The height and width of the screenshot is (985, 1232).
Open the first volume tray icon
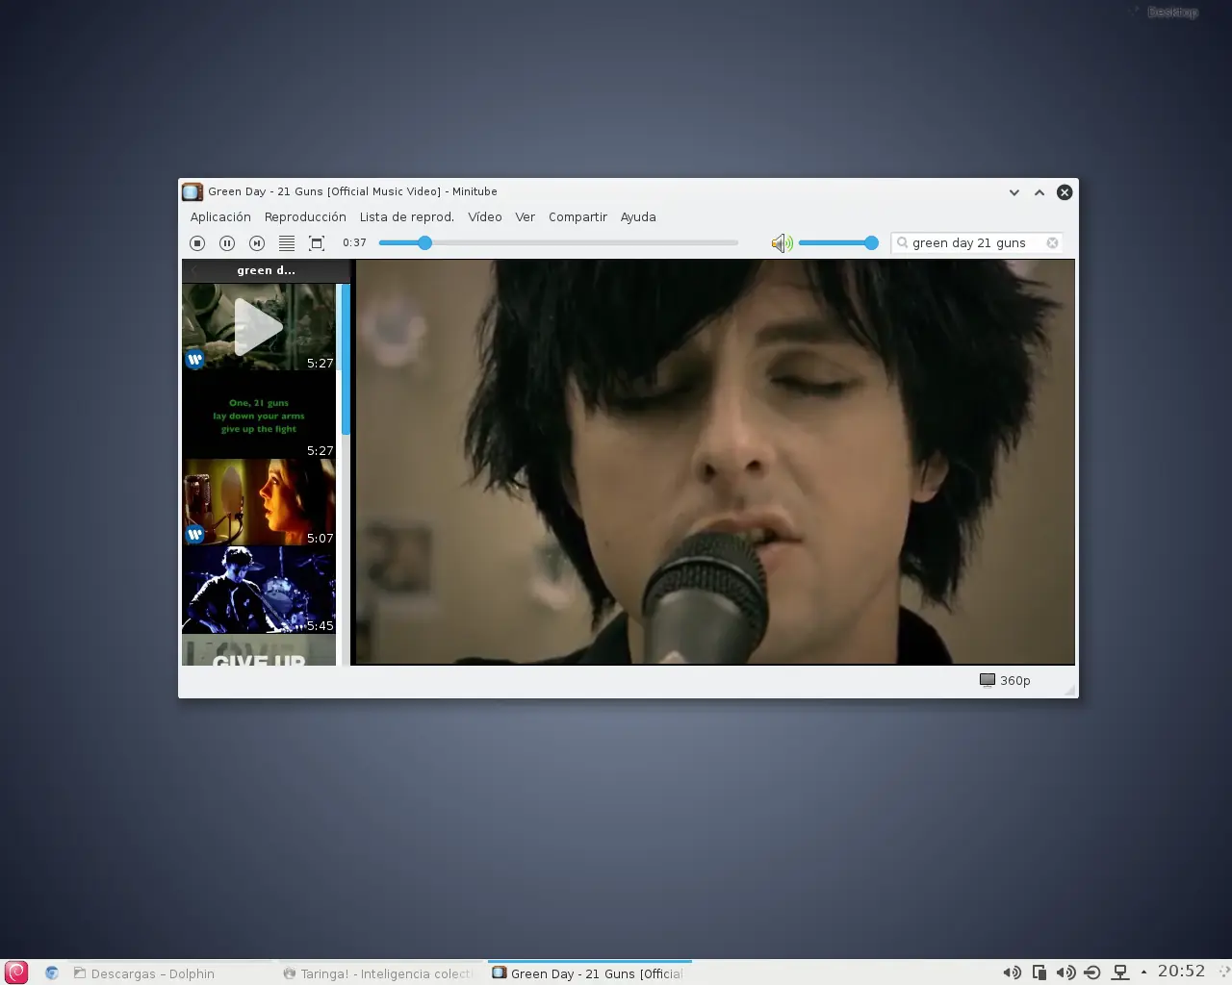point(1012,972)
